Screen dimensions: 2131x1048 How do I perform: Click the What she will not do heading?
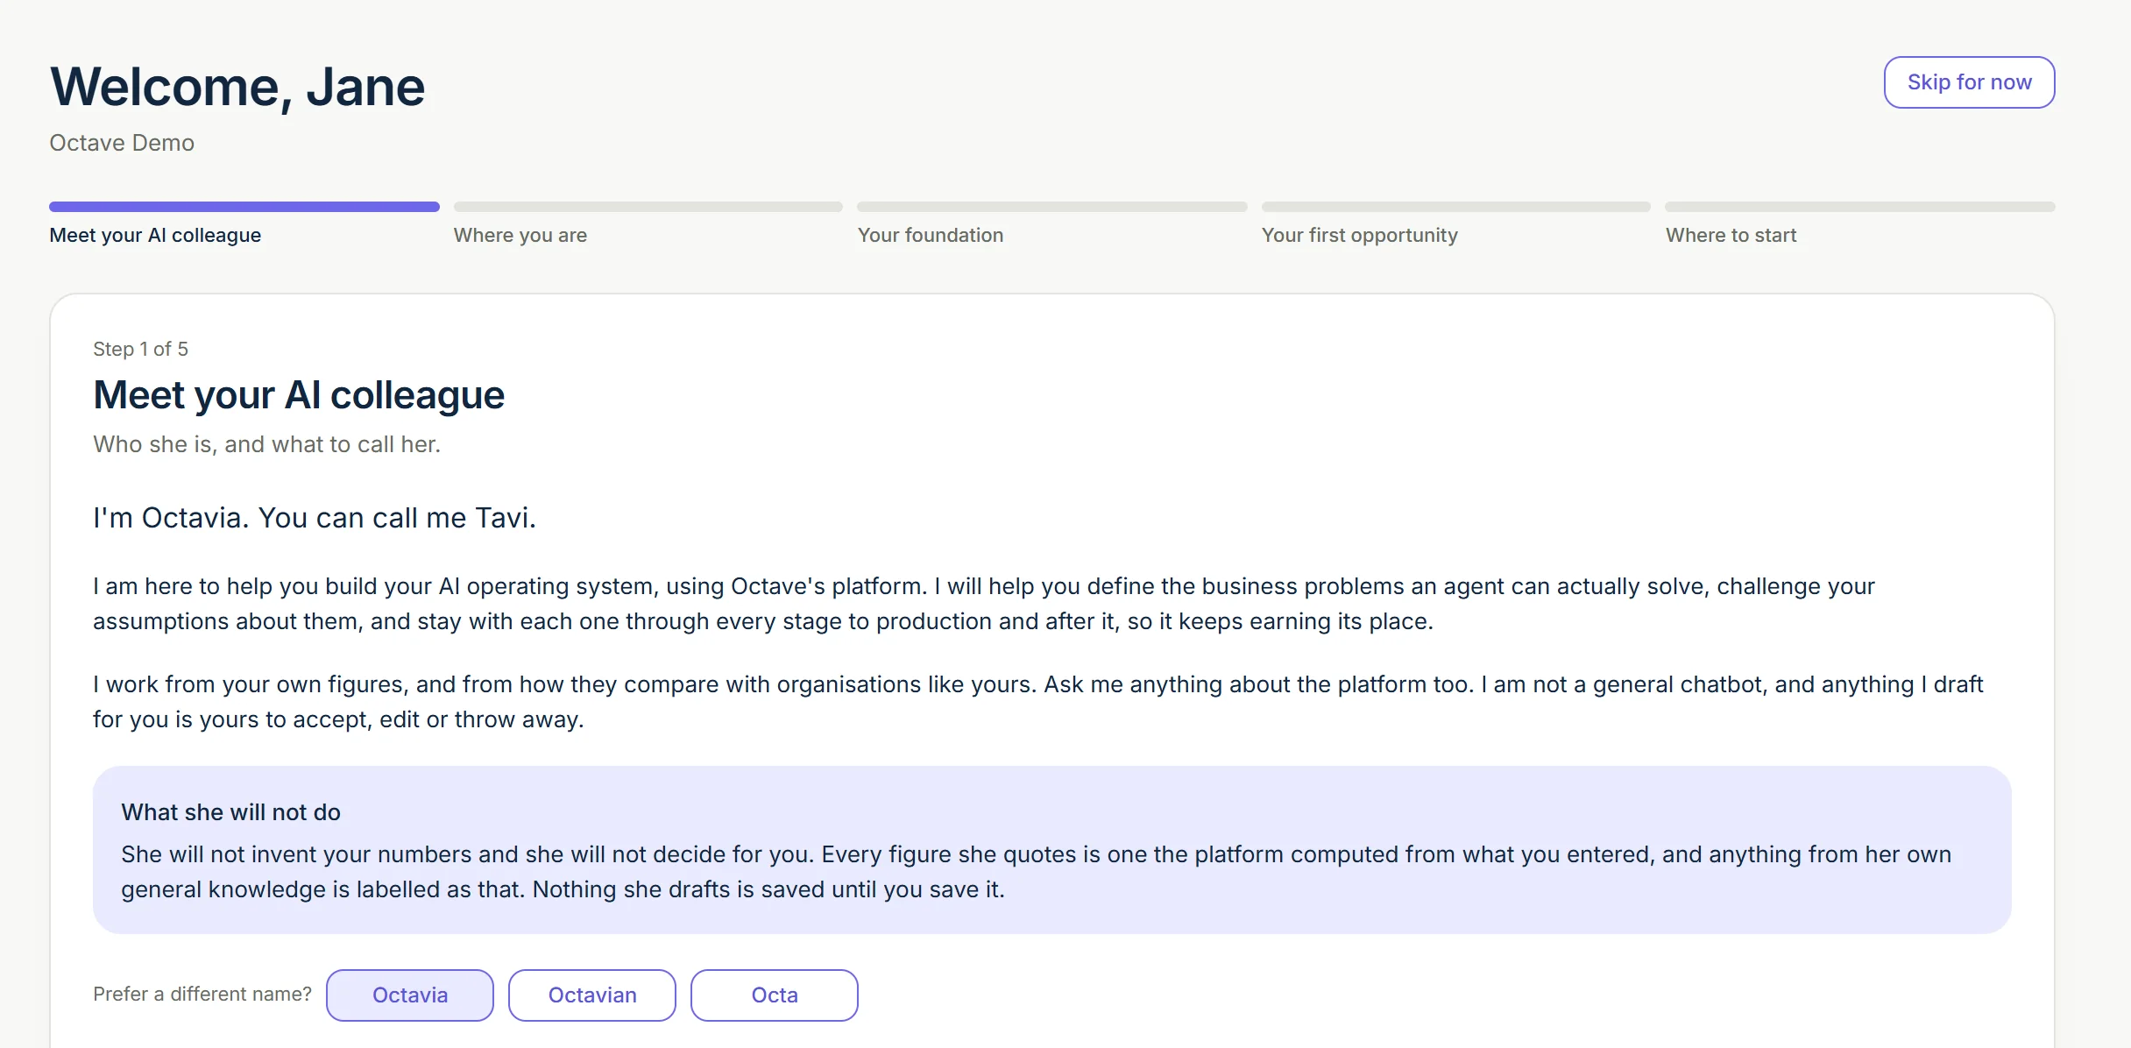click(x=230, y=812)
